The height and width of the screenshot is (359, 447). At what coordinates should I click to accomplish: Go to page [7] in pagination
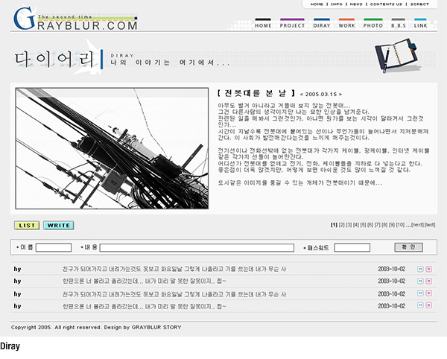pos(377,225)
